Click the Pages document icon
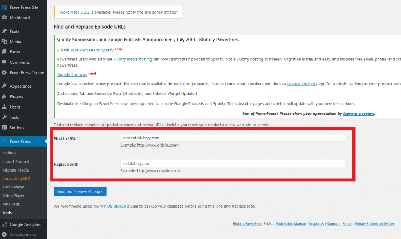 coord(4,52)
